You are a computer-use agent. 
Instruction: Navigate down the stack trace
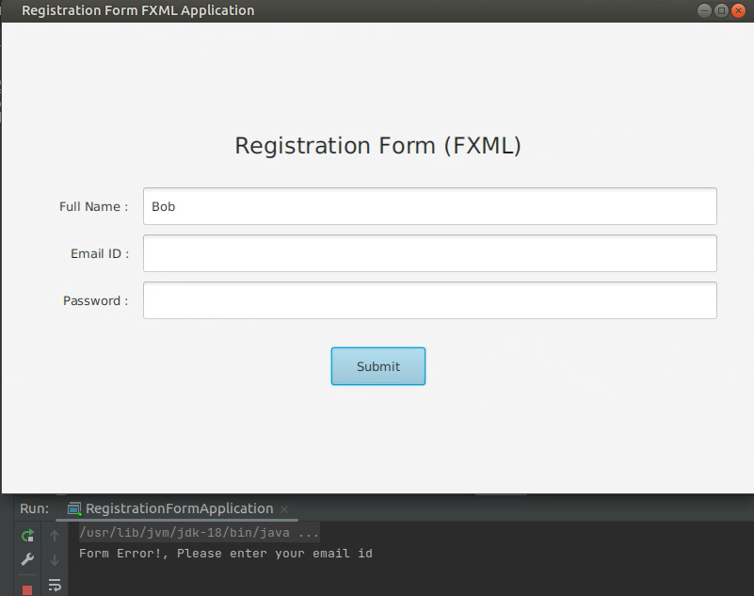pos(55,561)
